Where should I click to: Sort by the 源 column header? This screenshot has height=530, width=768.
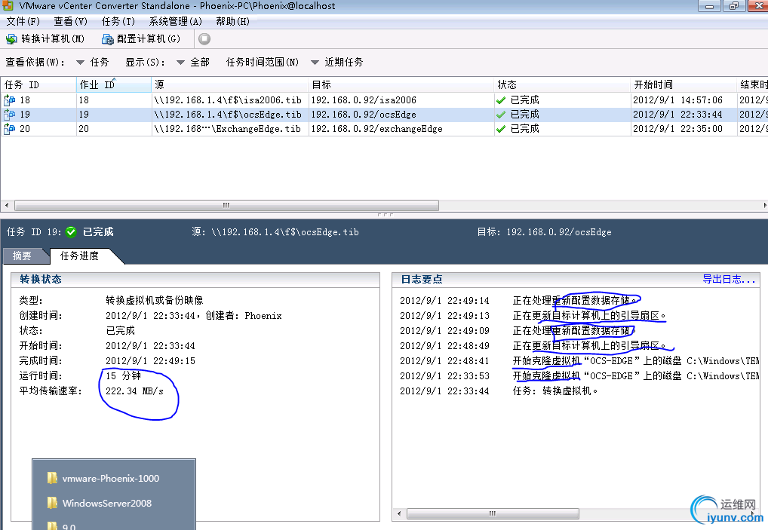(230, 84)
